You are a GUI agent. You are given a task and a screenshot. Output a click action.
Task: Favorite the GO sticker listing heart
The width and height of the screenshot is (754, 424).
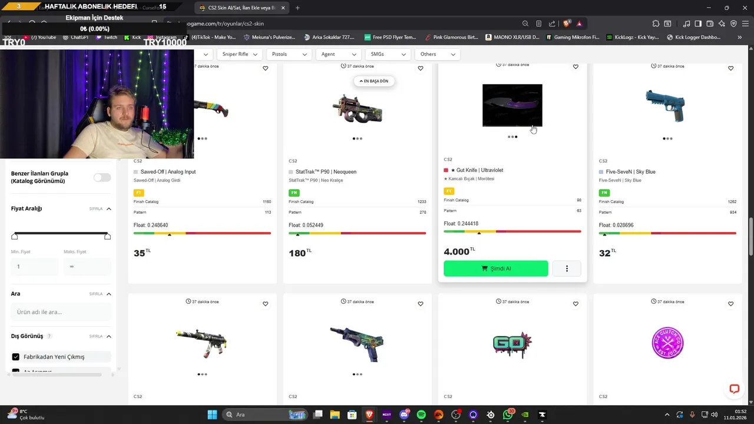[x=576, y=304]
